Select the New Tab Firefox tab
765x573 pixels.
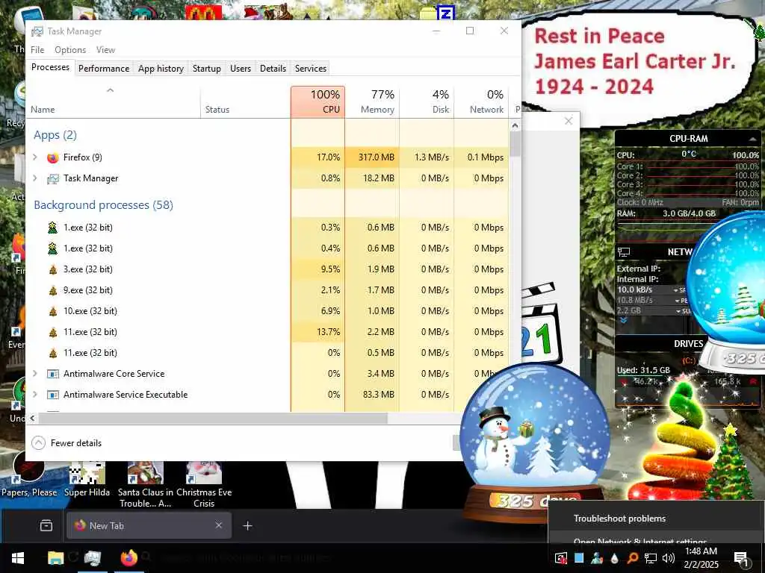[x=149, y=526]
